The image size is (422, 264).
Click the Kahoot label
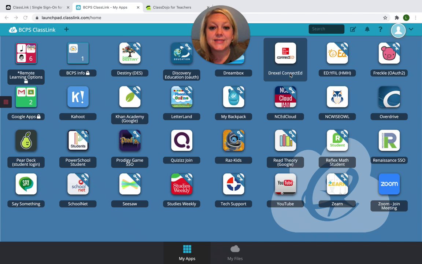(x=78, y=117)
